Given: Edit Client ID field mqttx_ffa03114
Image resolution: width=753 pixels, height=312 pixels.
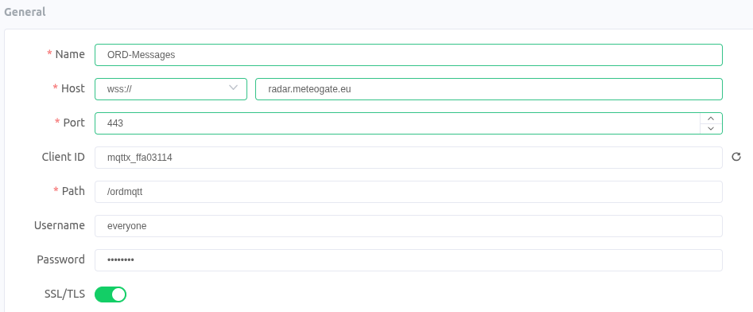Looking at the screenshot, I should point(409,158).
